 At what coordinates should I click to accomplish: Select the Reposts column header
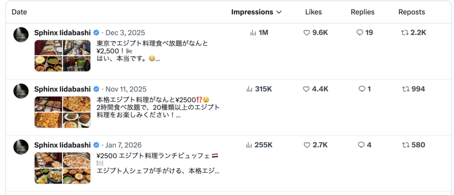coord(411,12)
